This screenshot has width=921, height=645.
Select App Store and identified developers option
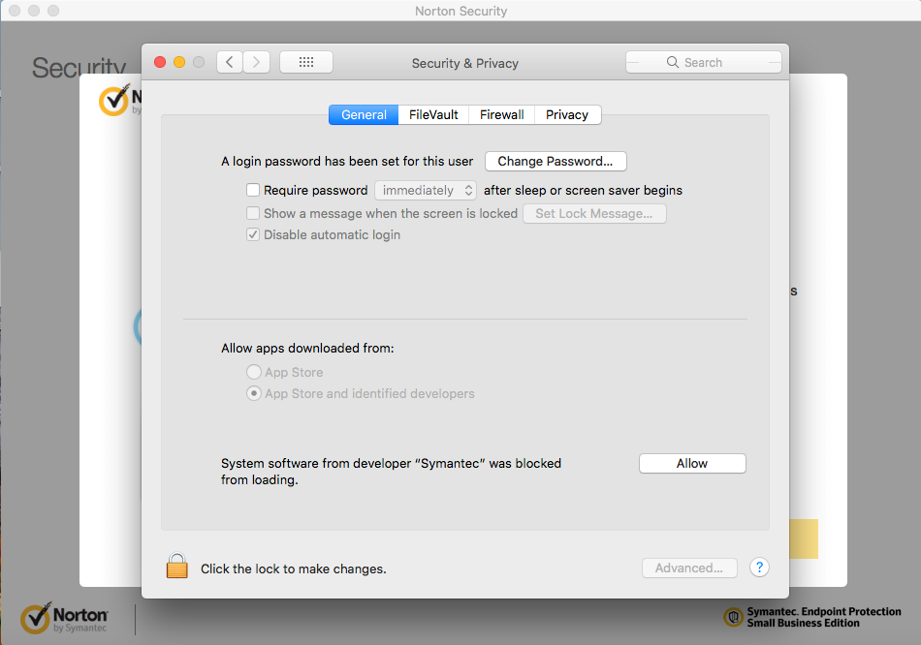[254, 394]
